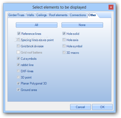Check the 3D point option
Screen dimensions: 121x118
(x=18, y=77)
